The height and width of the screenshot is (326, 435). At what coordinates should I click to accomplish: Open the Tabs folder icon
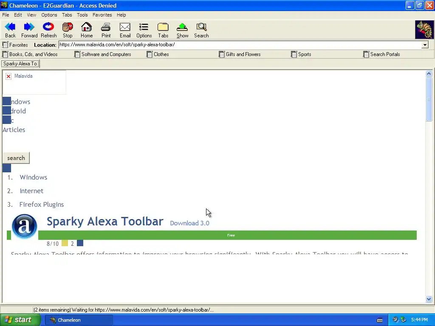click(x=163, y=30)
